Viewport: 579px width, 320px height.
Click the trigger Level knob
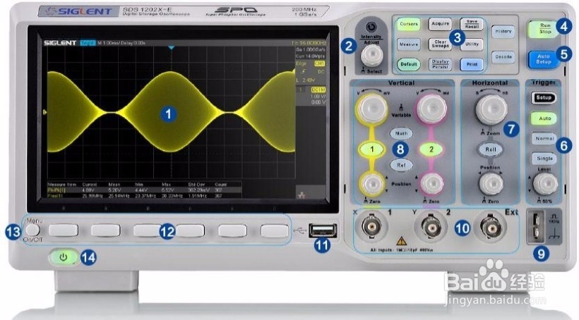[x=545, y=183]
